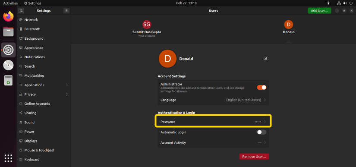Click the Bluetooth sidebar icon

click(21, 29)
